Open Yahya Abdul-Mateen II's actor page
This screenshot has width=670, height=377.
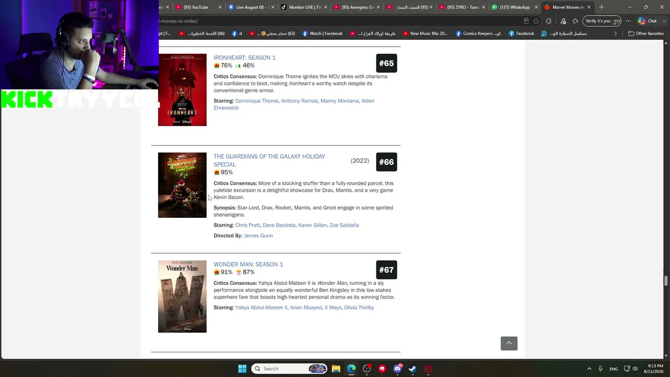point(261,307)
